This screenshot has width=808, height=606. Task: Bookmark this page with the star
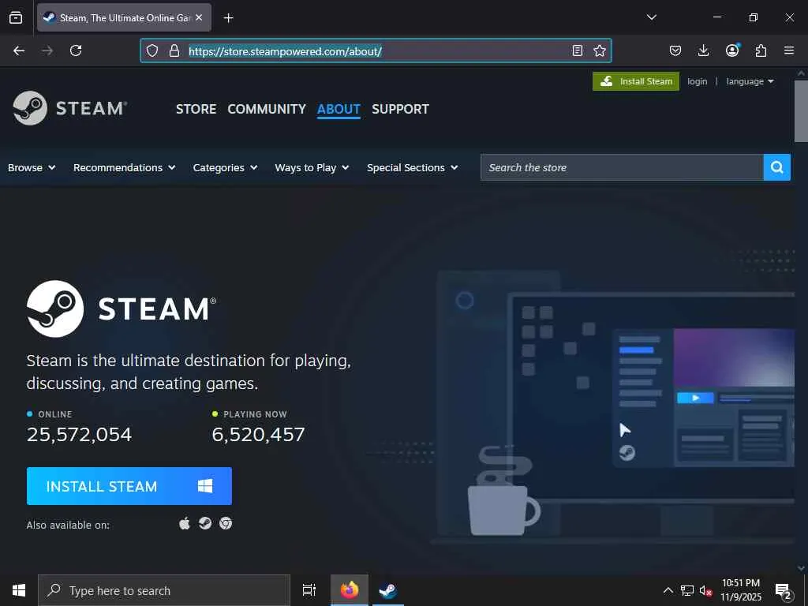pos(600,50)
